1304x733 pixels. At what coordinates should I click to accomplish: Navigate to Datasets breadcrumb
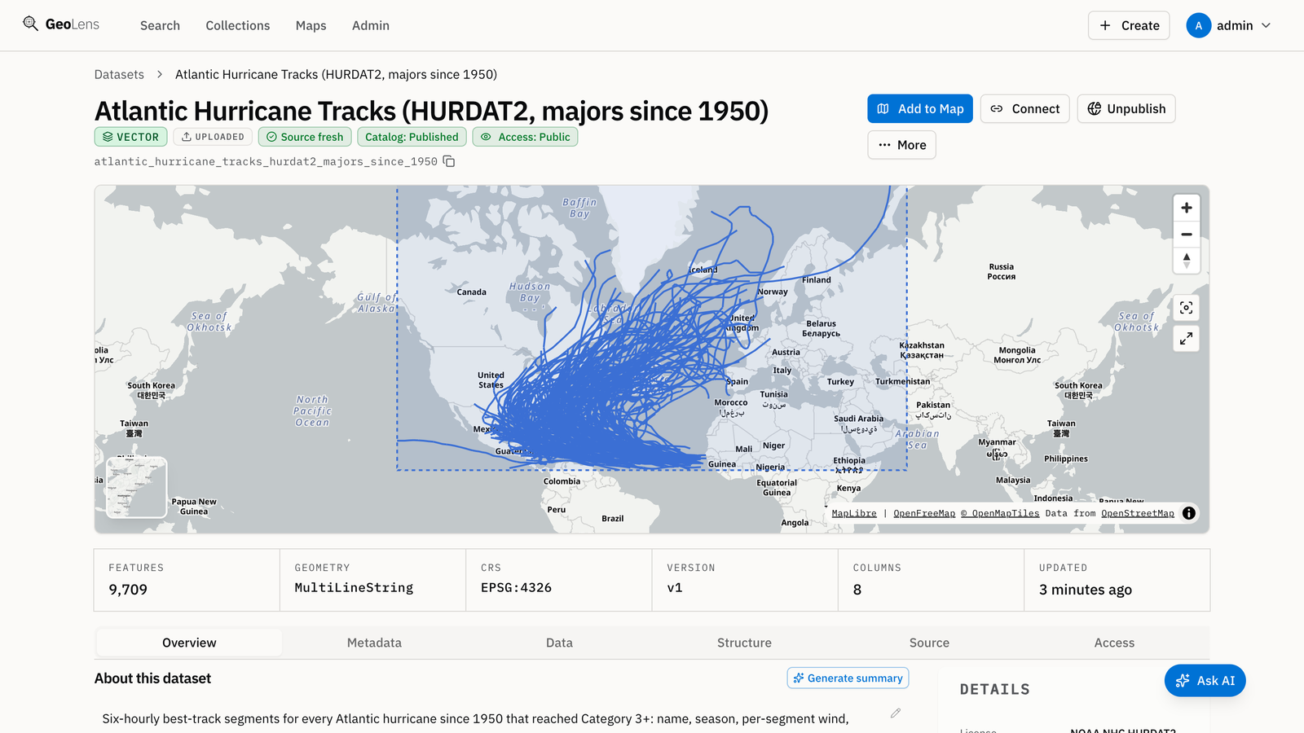tap(119, 74)
